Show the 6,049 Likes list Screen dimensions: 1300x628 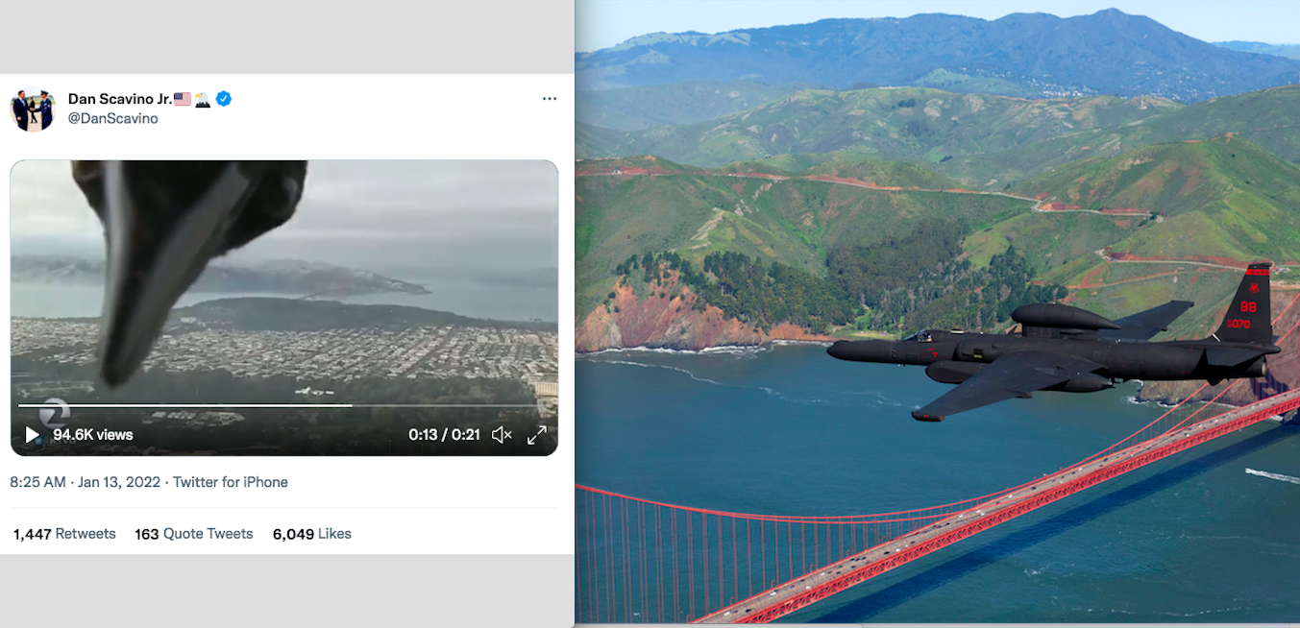(312, 534)
